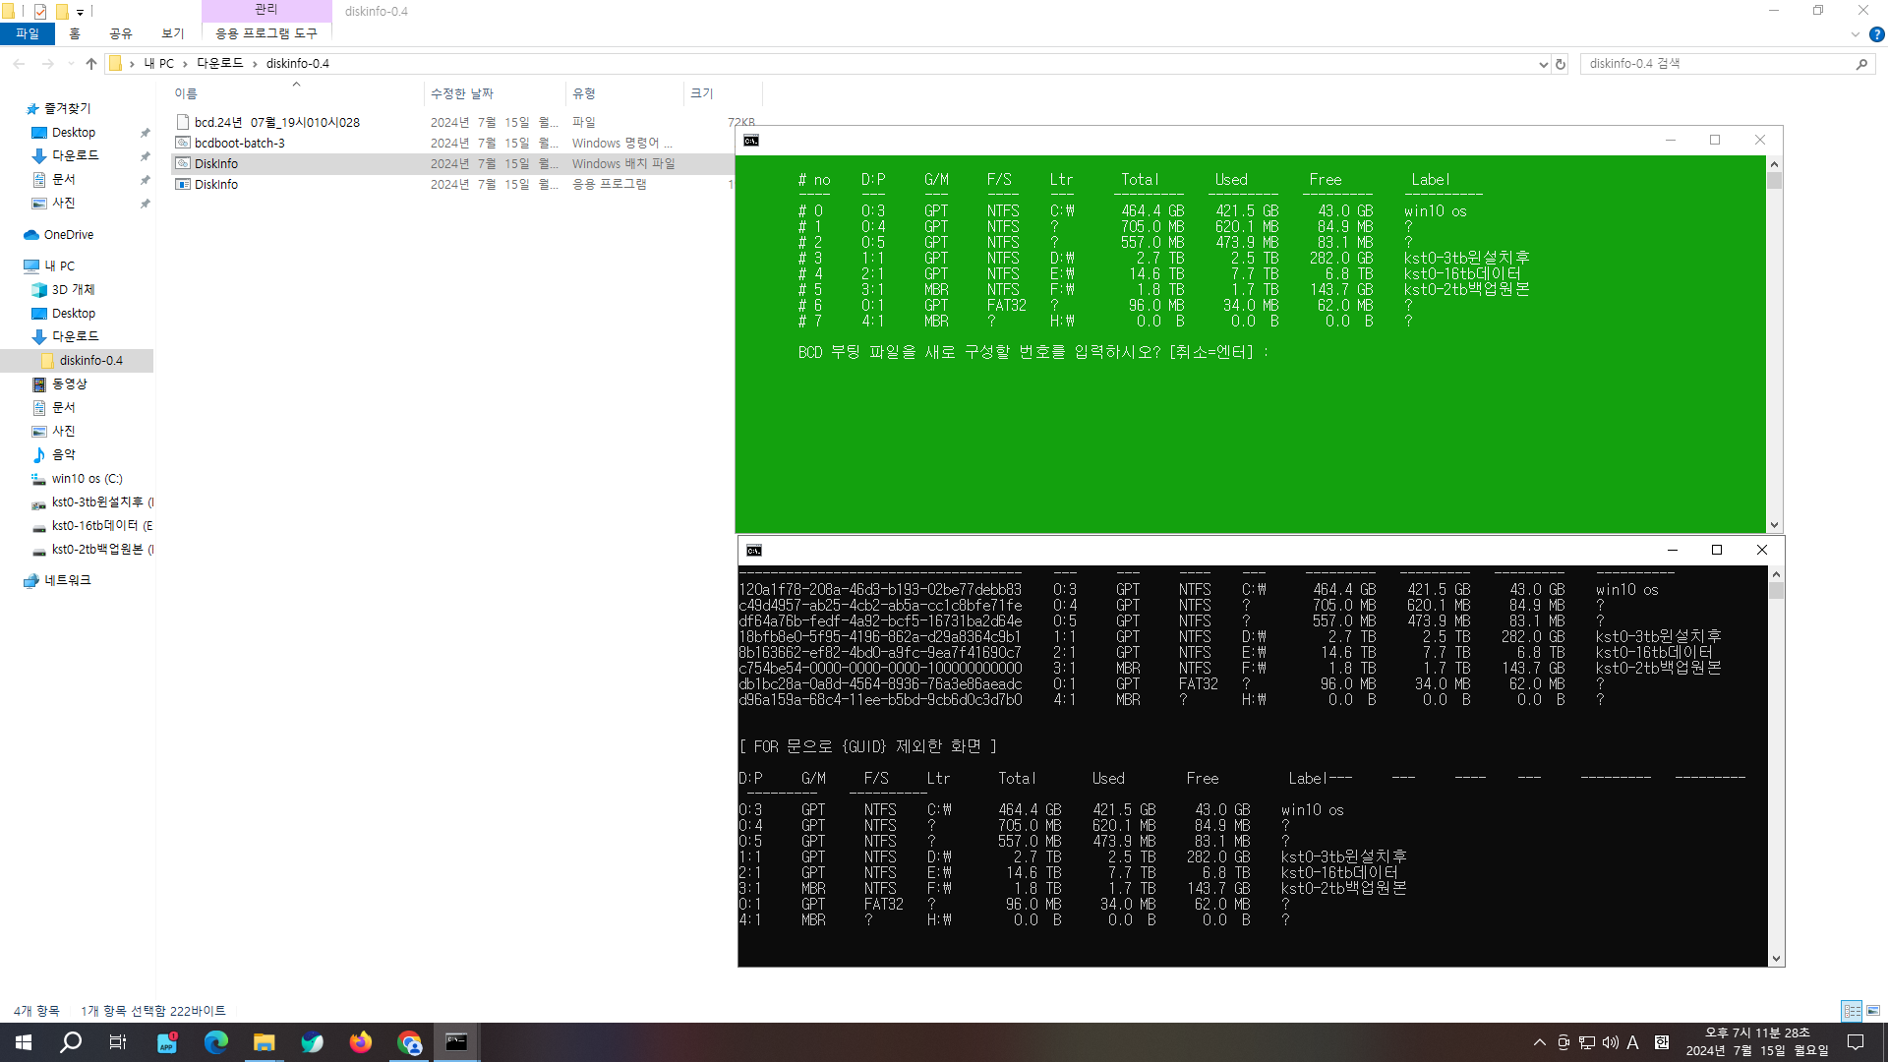The width and height of the screenshot is (1888, 1062).
Task: Focus the diskinfo-0.4 search box
Action: click(1716, 64)
